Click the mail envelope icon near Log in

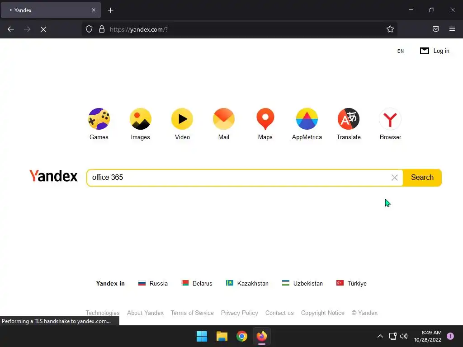(x=424, y=51)
